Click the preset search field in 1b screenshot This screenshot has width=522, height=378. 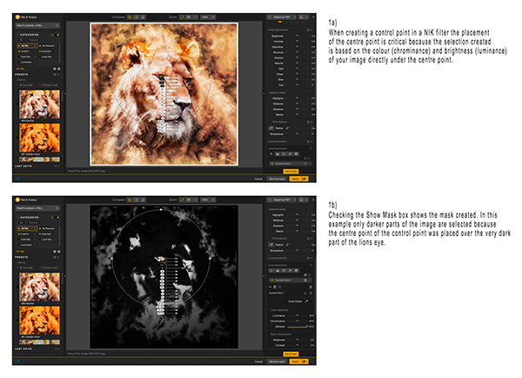pyautogui.click(x=37, y=208)
